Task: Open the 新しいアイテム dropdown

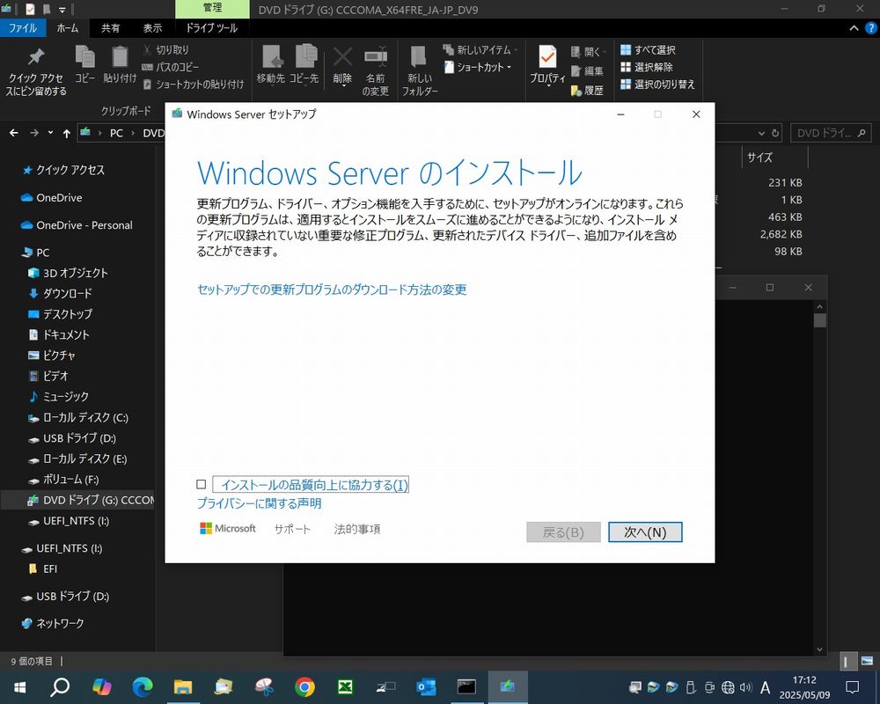Action: coord(480,50)
